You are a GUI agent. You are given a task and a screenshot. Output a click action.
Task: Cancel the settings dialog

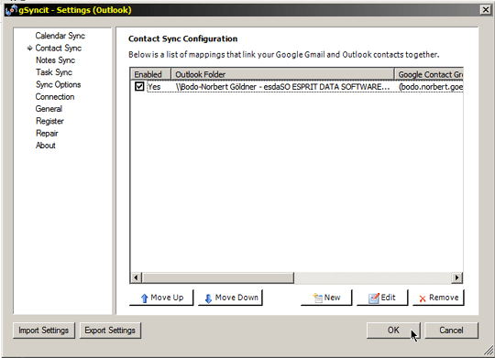(451, 331)
